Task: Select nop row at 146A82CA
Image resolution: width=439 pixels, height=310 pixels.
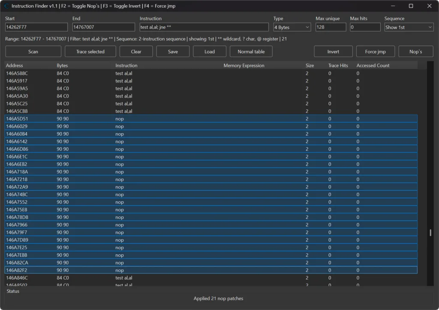Action: pos(211,263)
